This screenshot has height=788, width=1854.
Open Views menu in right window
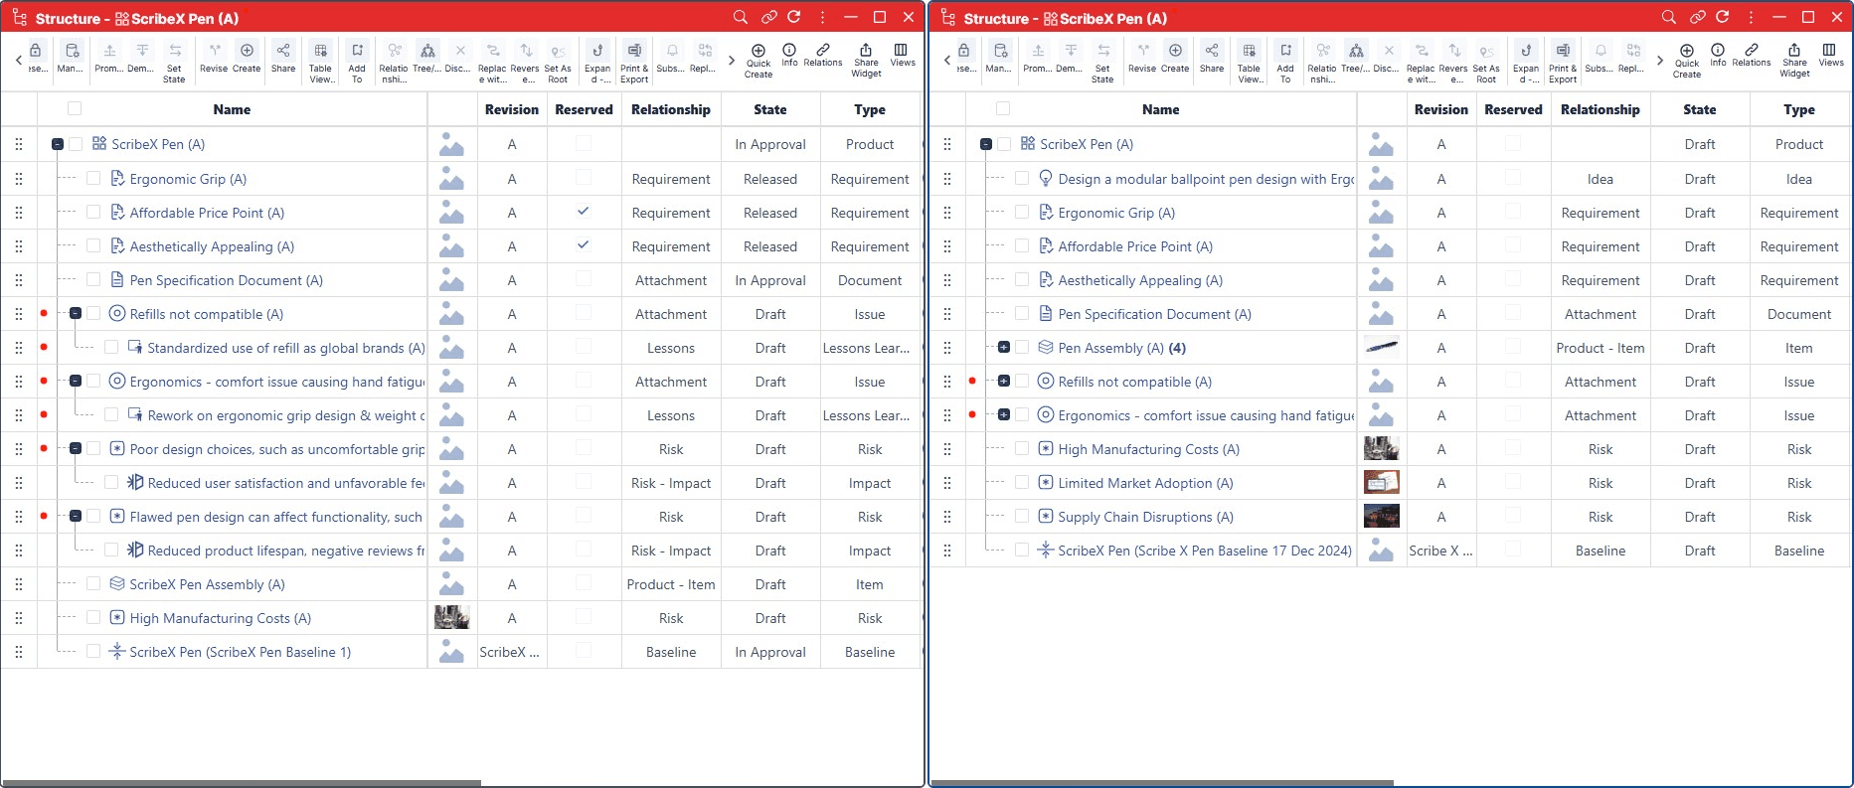(x=1830, y=55)
